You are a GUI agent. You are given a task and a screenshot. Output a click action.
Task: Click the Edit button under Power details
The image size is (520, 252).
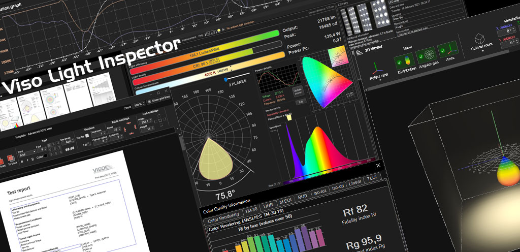301,102
